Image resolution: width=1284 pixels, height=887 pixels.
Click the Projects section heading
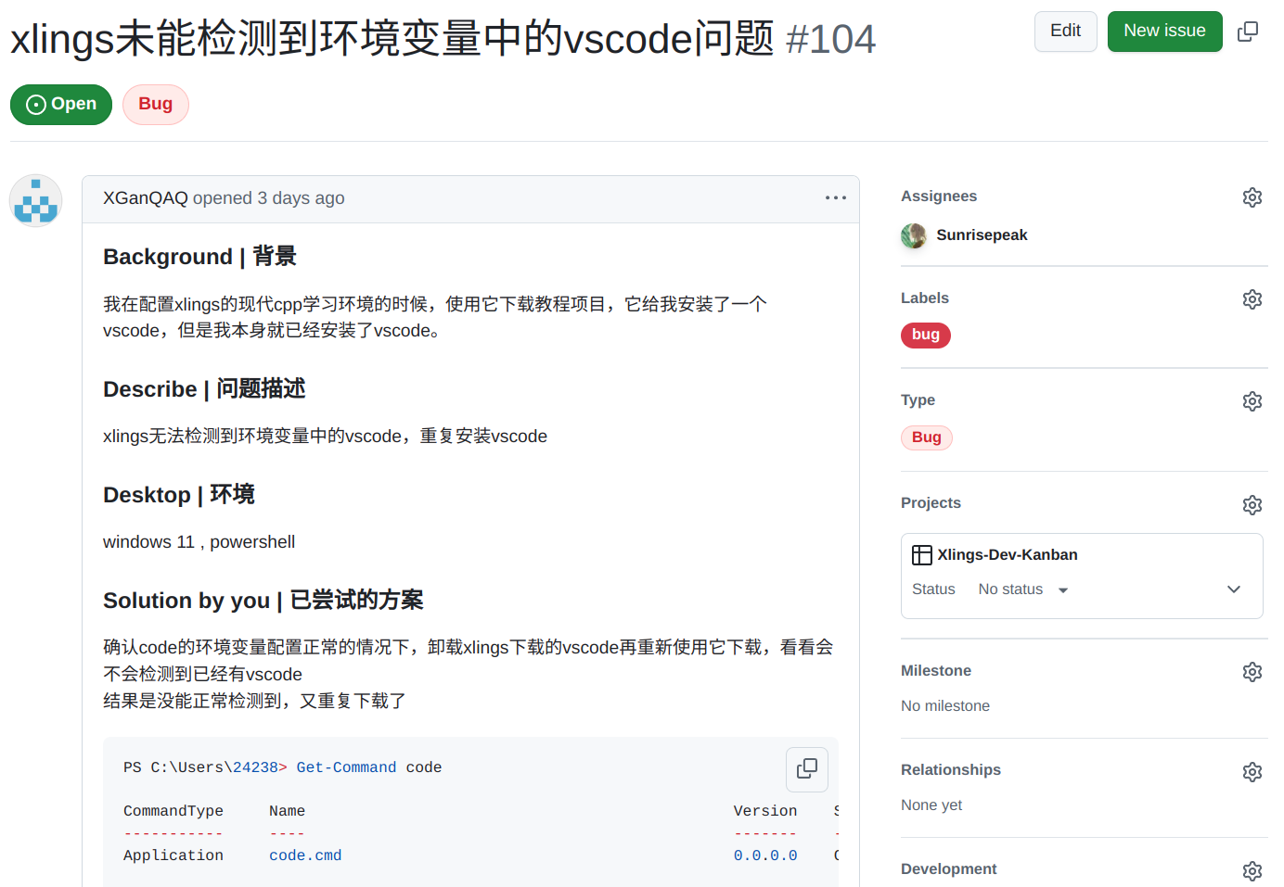tap(931, 503)
